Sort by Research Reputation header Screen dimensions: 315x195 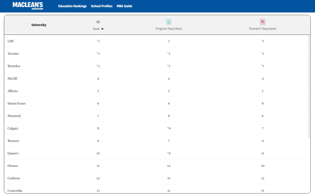262,29
